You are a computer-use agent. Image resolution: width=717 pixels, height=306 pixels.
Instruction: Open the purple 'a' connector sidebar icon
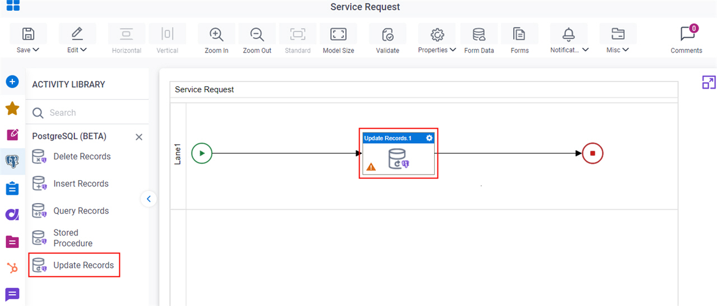point(12,214)
